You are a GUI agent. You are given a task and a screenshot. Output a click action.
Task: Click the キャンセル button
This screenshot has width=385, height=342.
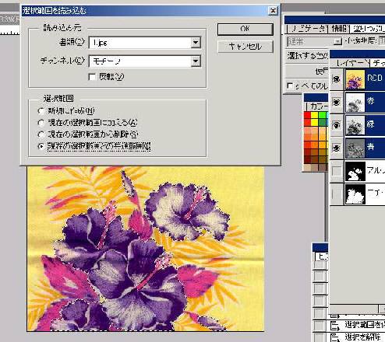pos(245,47)
